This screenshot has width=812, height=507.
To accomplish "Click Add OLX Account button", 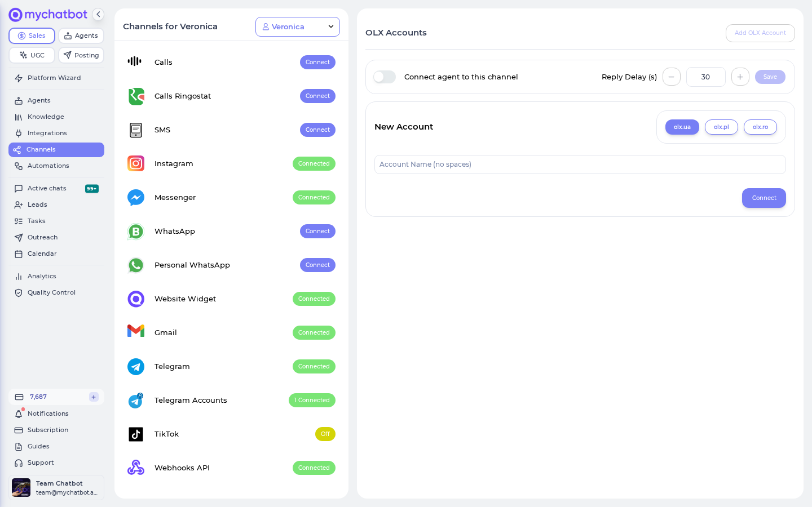I will pos(760,33).
